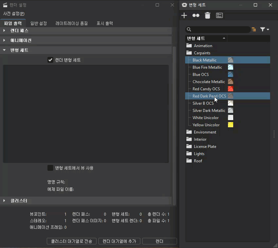Viewport: 278px width, 248px height.
Task: Click the 클러스터 대기열로 전송 button
Action: (72, 241)
